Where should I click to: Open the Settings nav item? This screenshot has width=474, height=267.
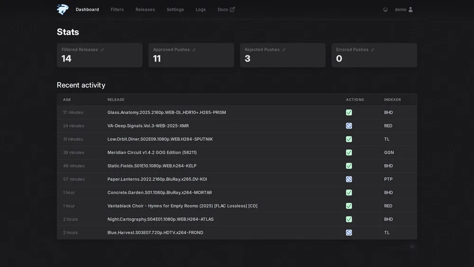175,9
